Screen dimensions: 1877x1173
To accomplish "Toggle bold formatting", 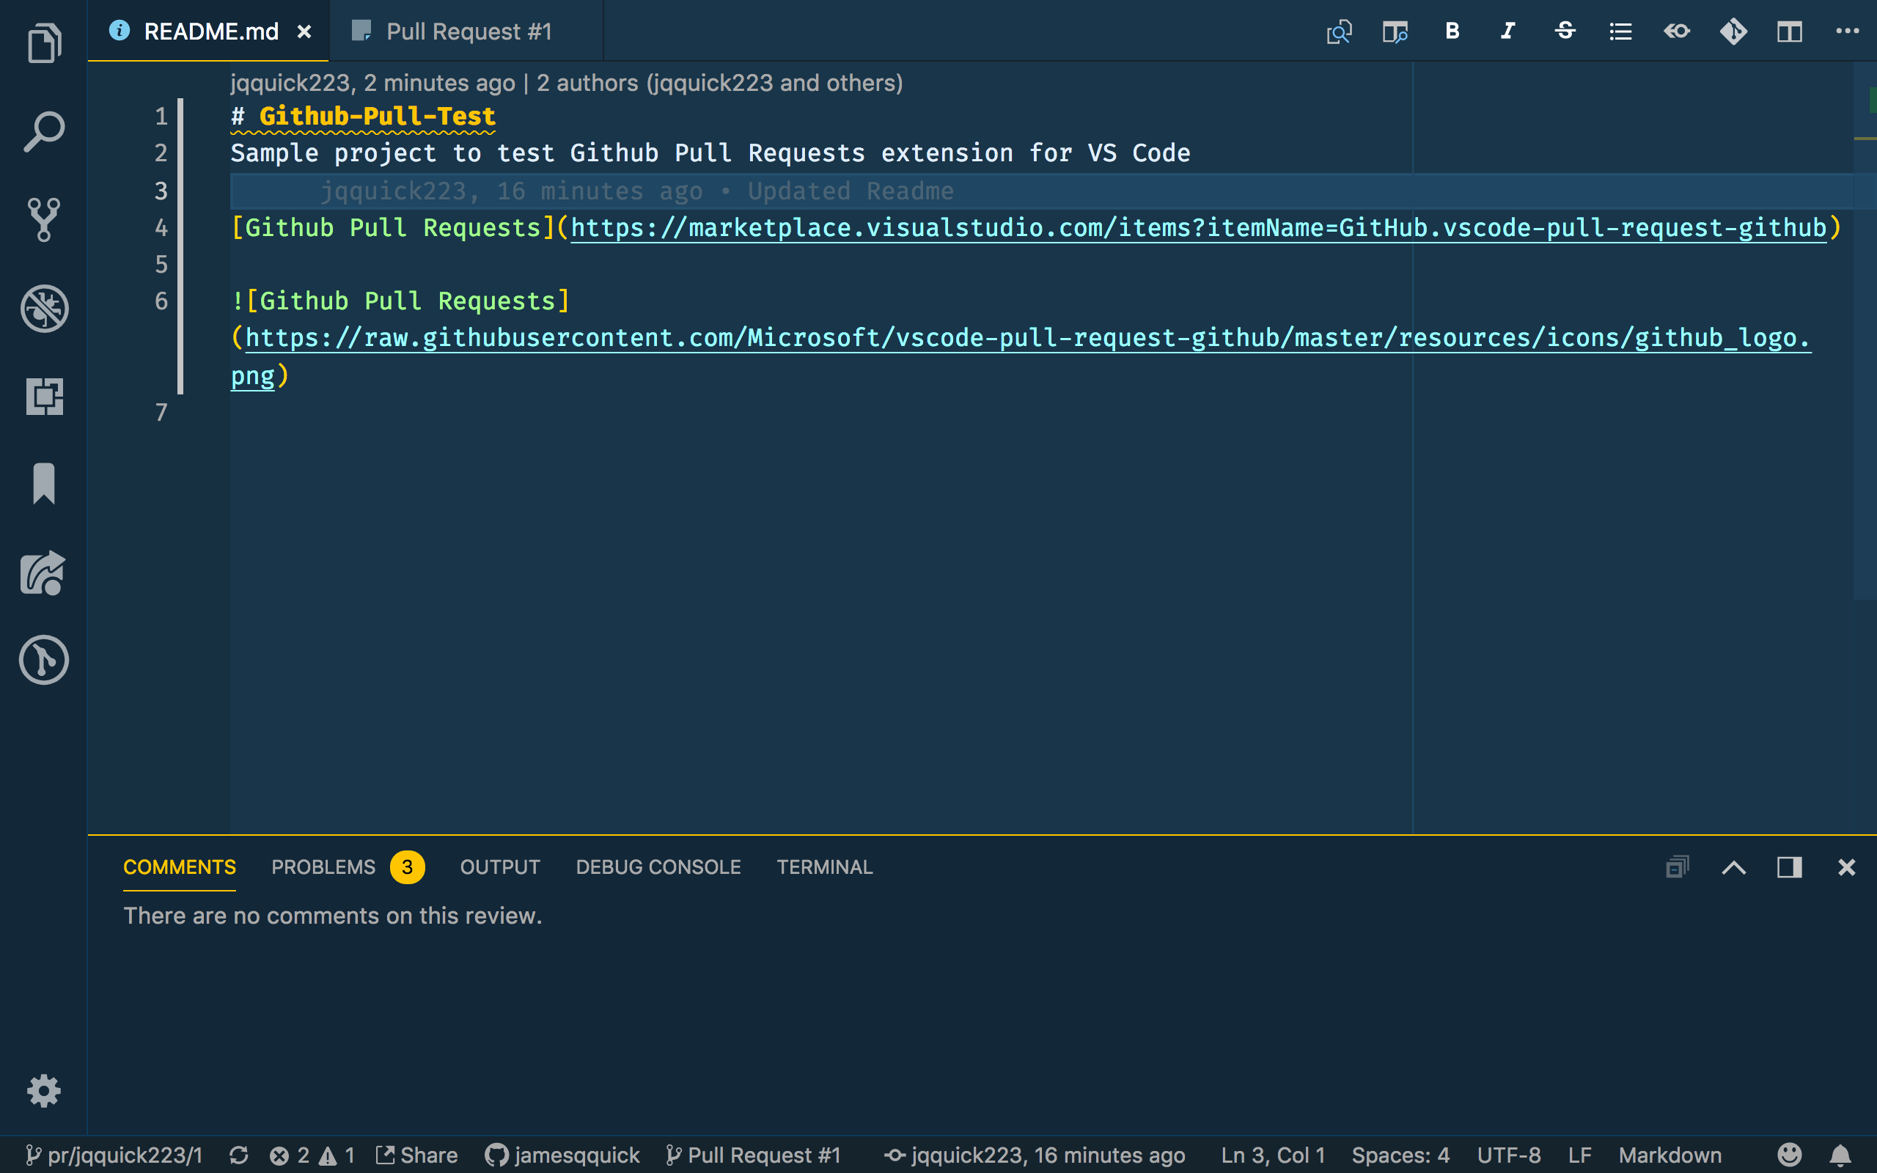I will [1452, 31].
